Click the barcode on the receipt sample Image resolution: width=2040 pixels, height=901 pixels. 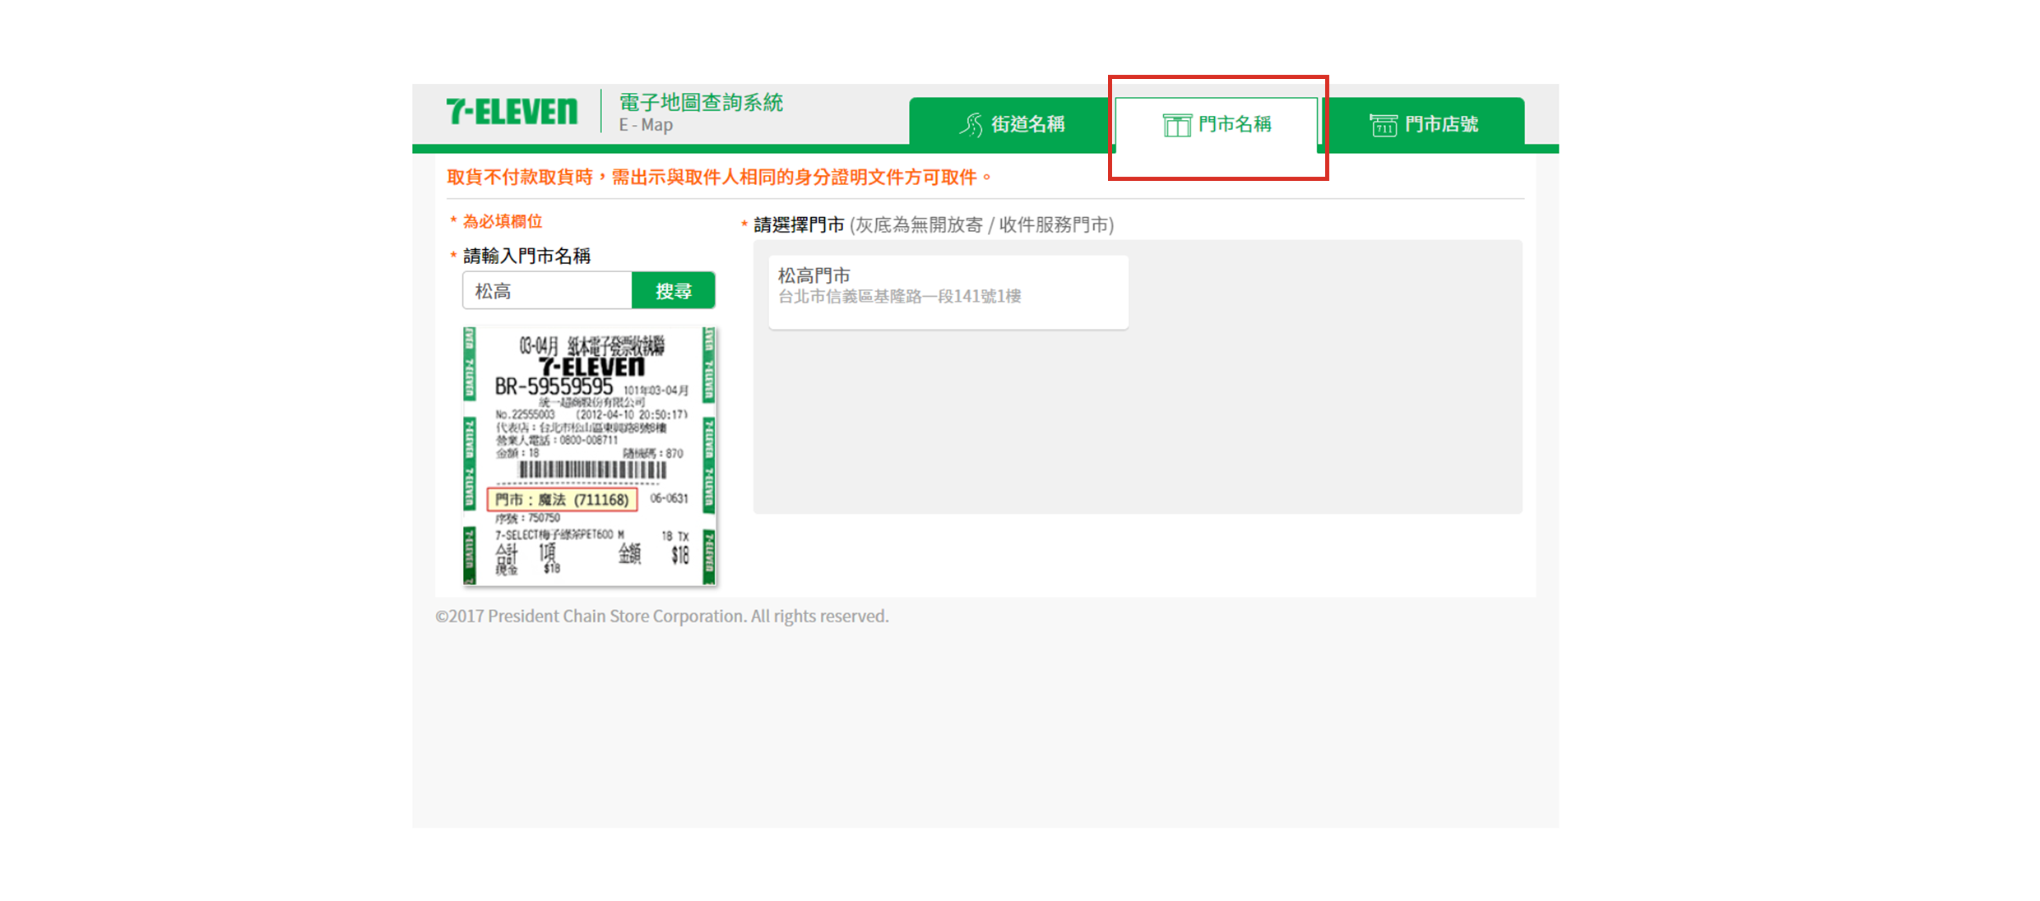pyautogui.click(x=592, y=469)
